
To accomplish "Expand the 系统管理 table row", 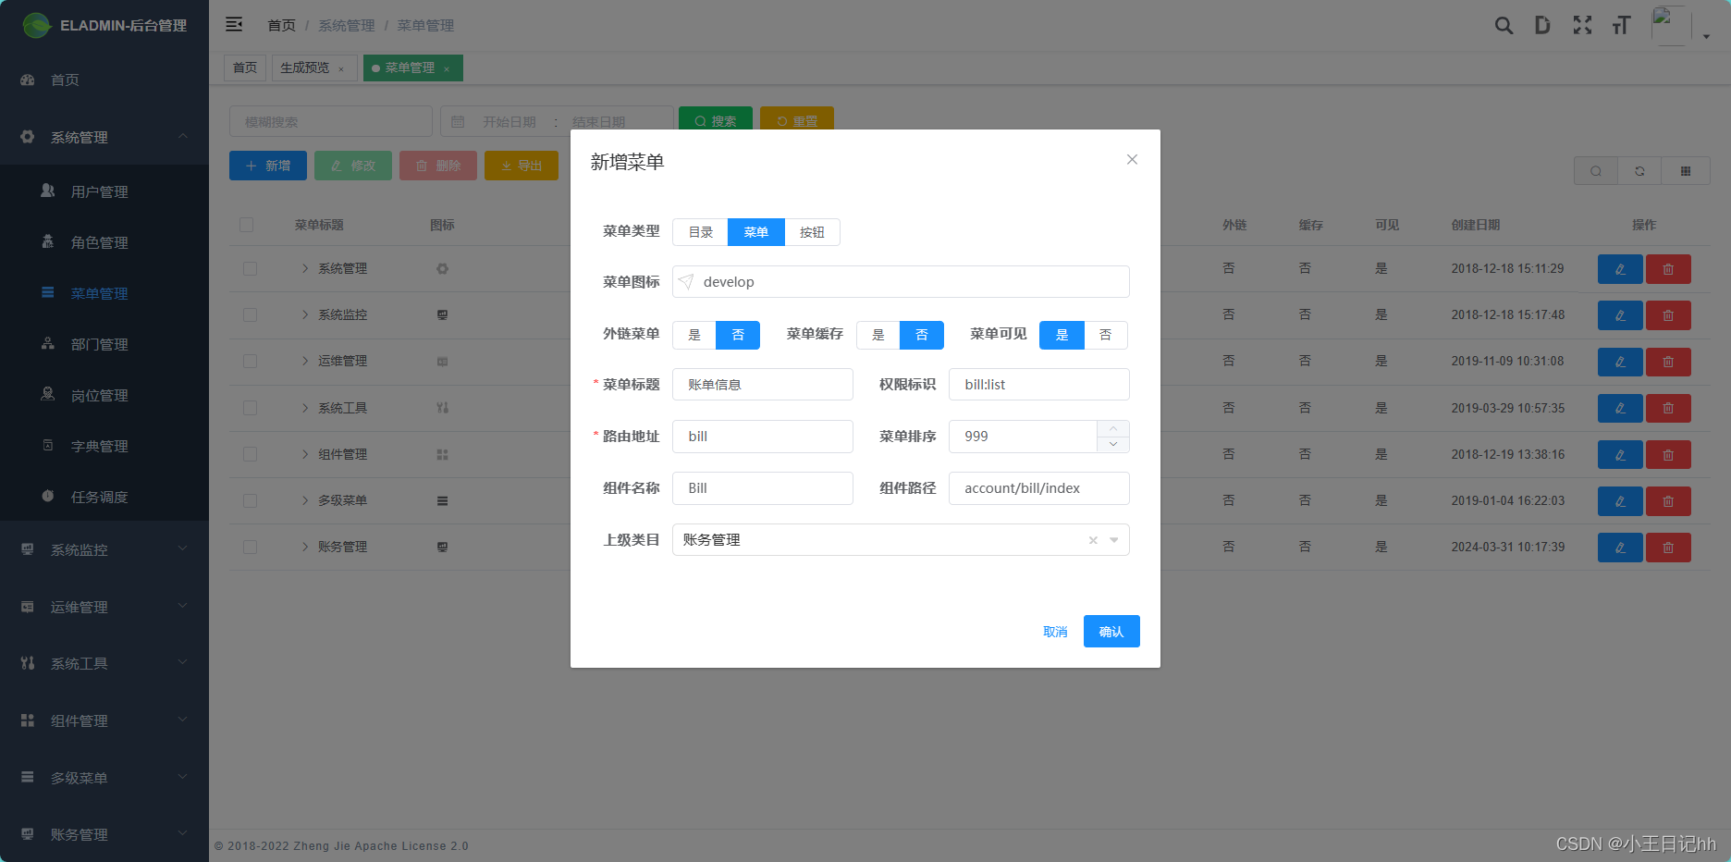I will 305,269.
